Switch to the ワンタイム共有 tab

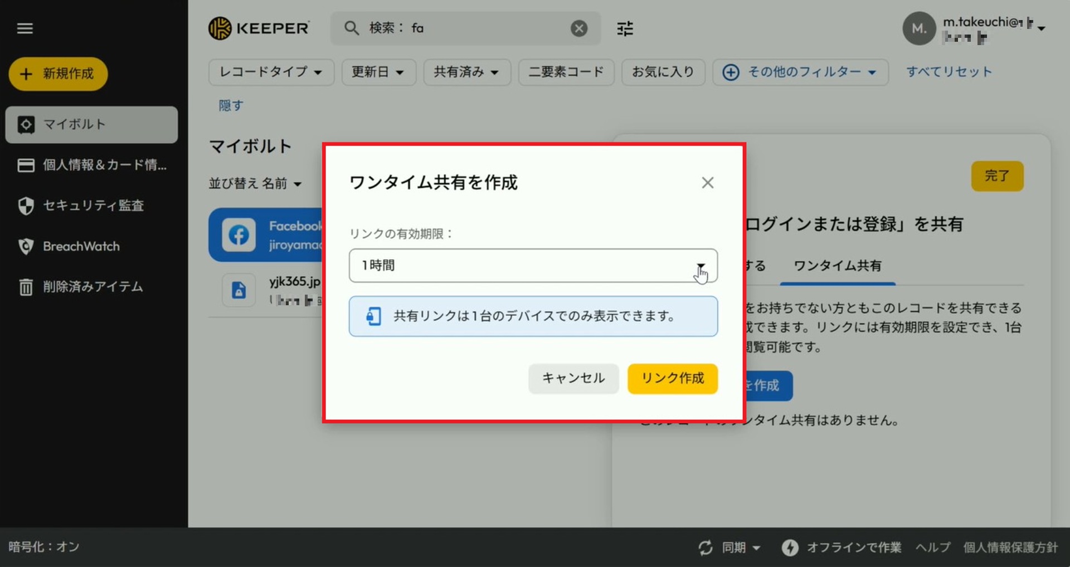pyautogui.click(x=837, y=266)
